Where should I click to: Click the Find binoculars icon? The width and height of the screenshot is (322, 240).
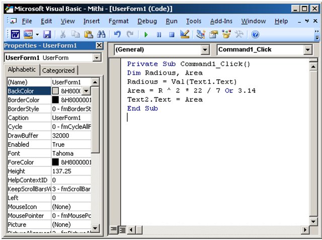coord(101,35)
